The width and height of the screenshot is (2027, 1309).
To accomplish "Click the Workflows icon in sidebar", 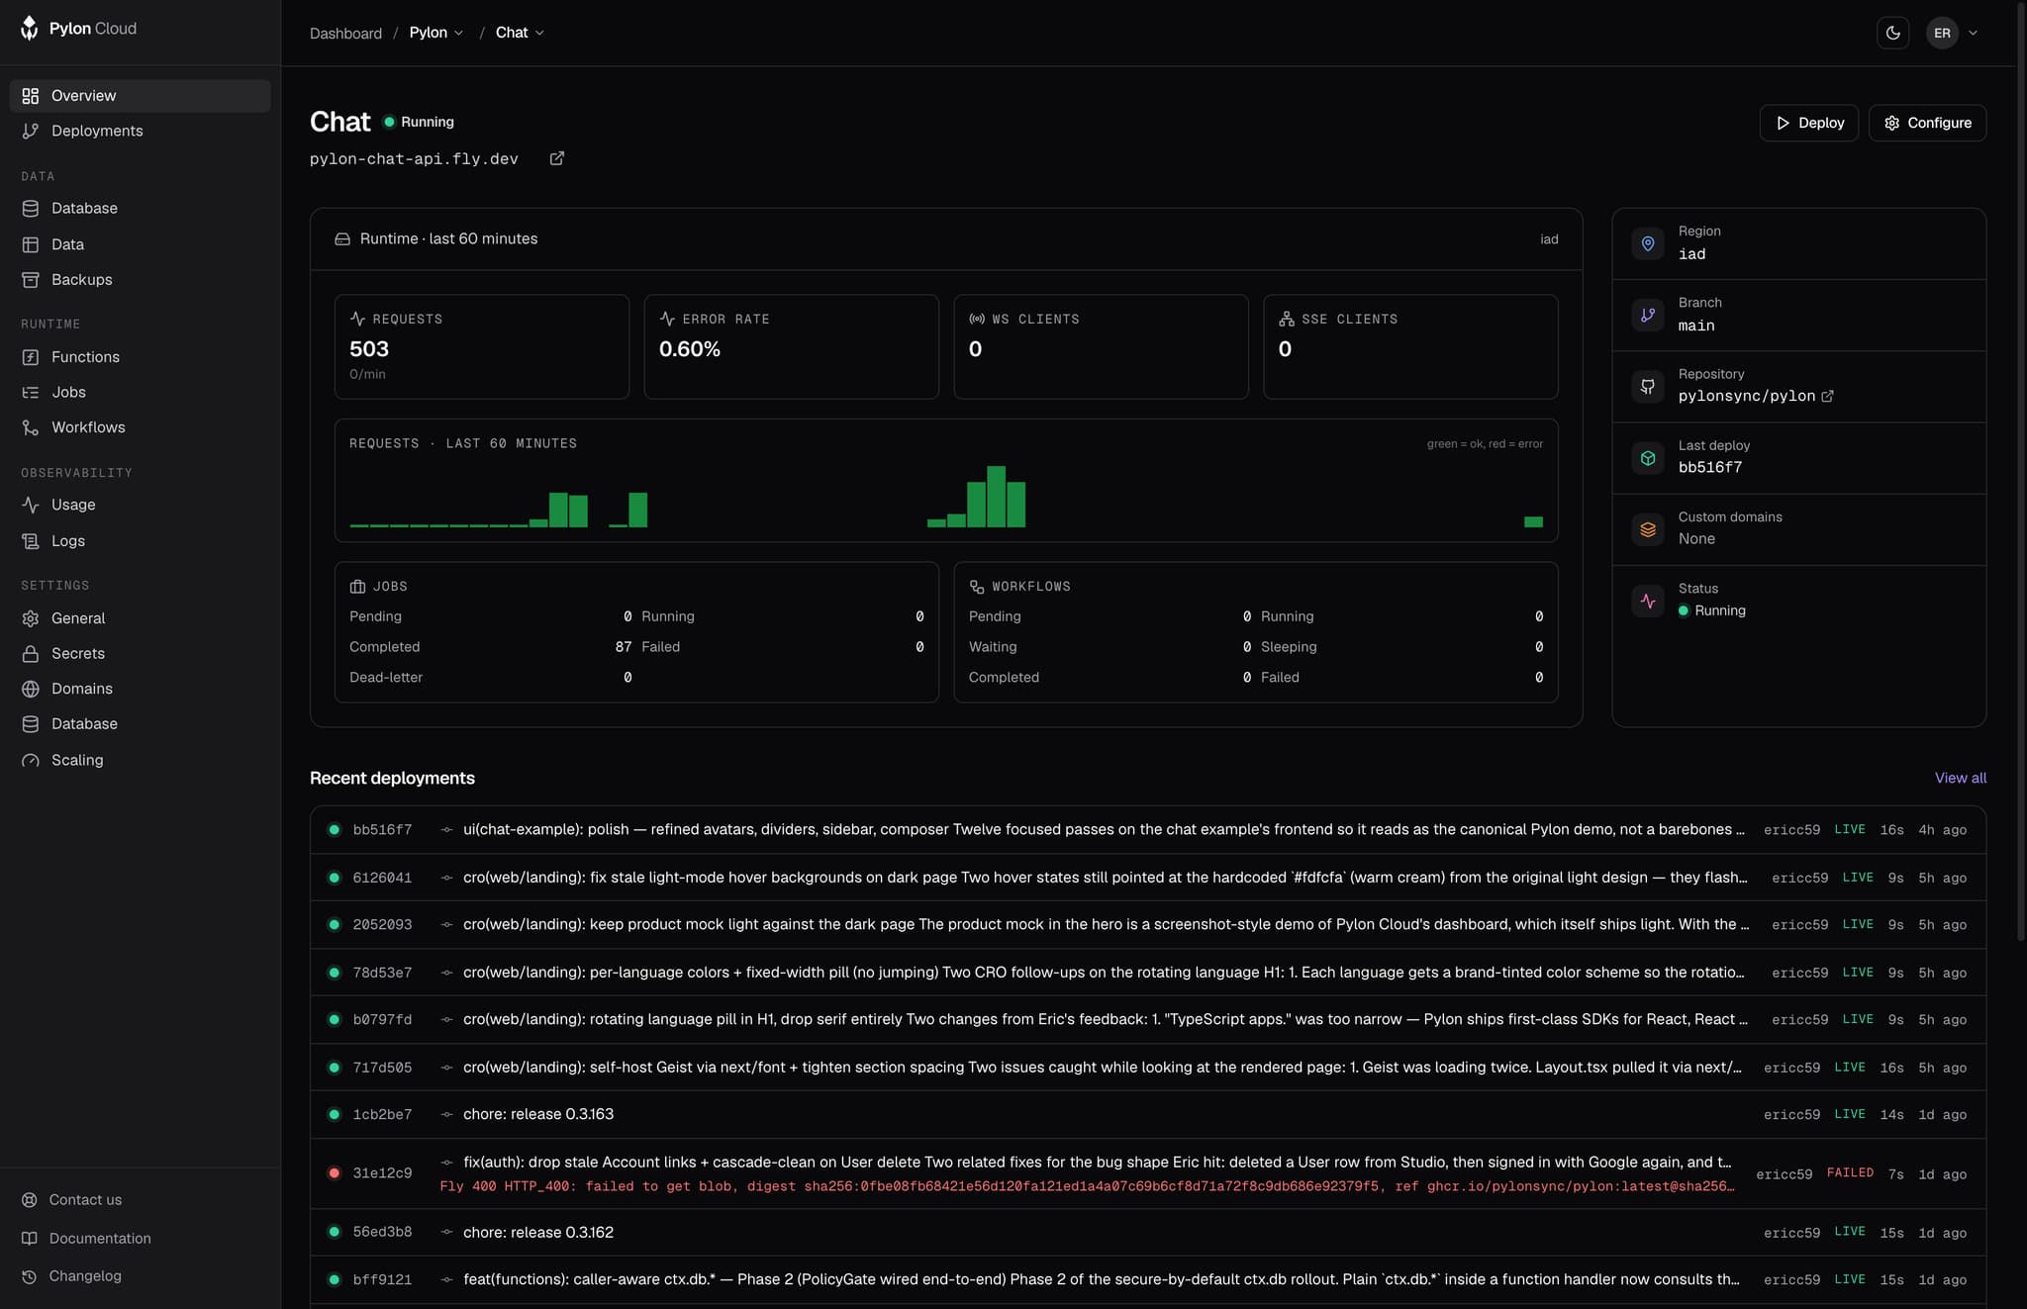I will coord(31,427).
